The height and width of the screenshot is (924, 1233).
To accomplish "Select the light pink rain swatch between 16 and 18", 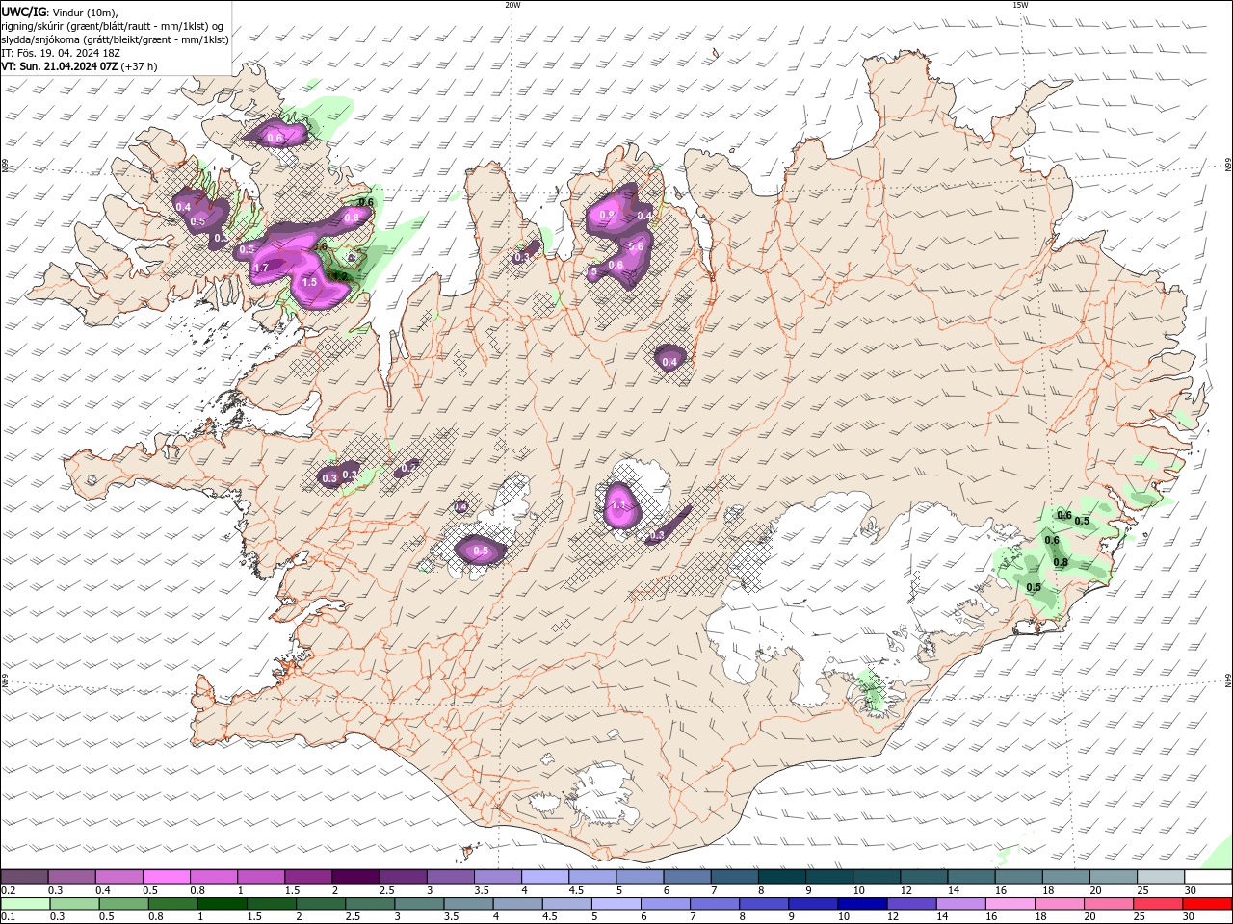I will click(1009, 904).
